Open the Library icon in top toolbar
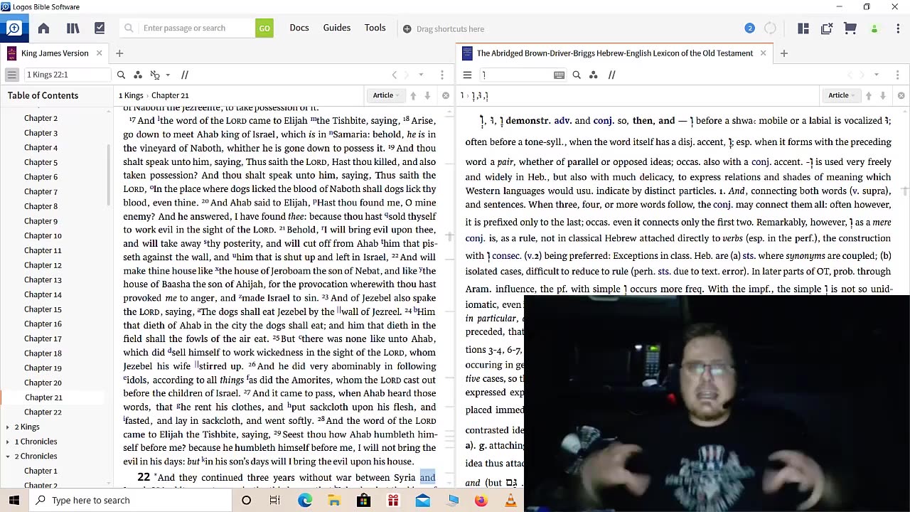 73,28
